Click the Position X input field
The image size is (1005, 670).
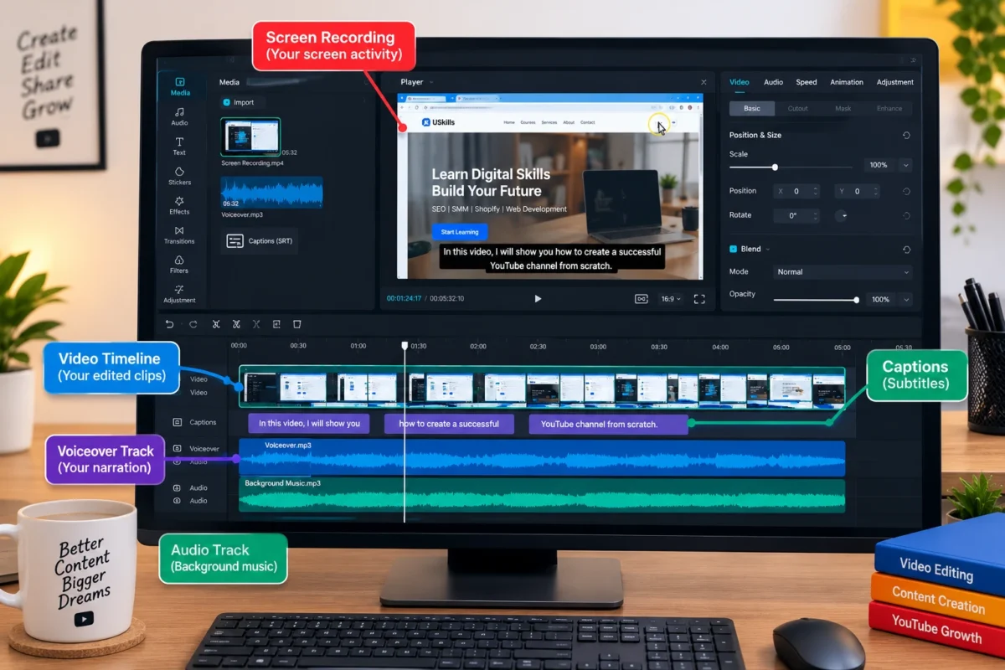point(796,192)
